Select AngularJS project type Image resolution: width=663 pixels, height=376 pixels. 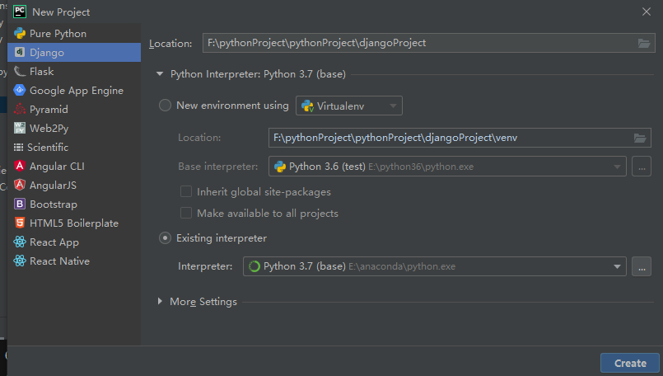[74, 185]
